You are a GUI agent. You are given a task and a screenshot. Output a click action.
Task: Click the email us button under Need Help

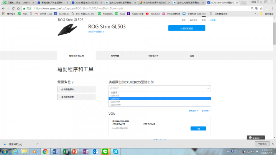(76, 90)
